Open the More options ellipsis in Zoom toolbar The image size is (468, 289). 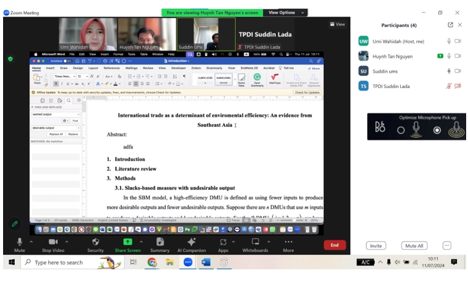click(288, 242)
